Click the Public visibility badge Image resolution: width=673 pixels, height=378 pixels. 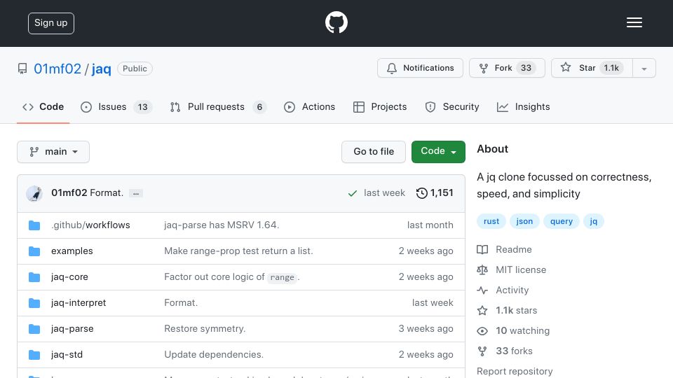pyautogui.click(x=135, y=69)
